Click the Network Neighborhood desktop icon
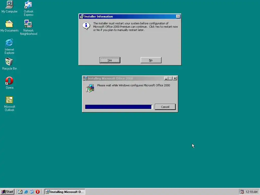 (x=28, y=27)
